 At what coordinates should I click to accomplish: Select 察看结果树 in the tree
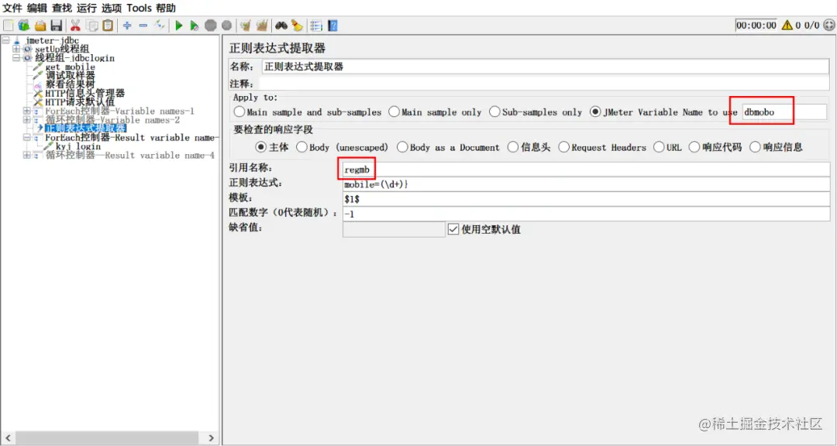click(70, 84)
